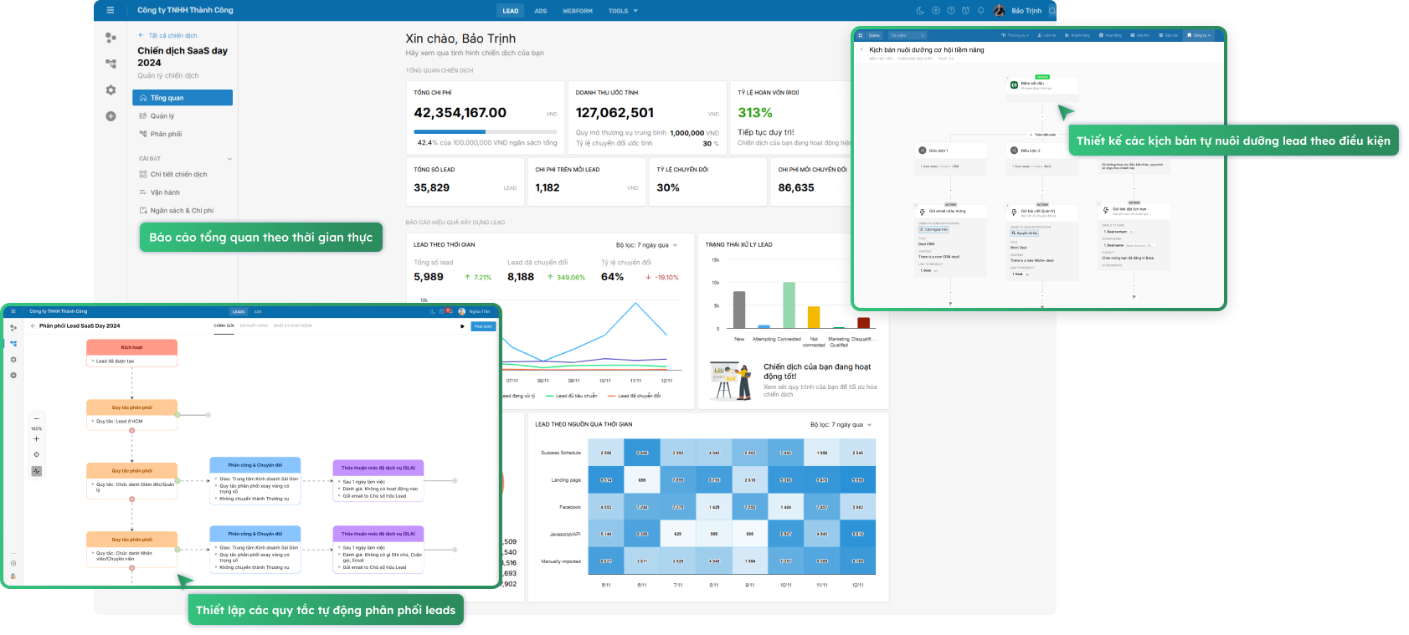This screenshot has width=1409, height=635.
Task: Zoom in with plus button on flow canvas
Action: pos(36,438)
